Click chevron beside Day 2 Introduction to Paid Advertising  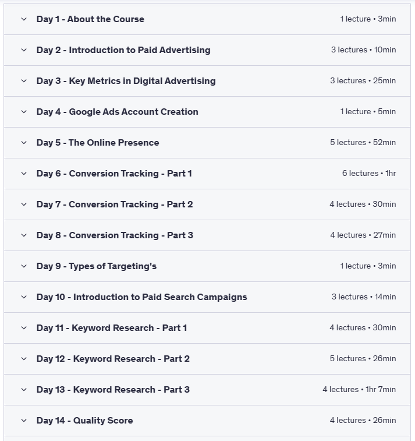click(x=24, y=50)
